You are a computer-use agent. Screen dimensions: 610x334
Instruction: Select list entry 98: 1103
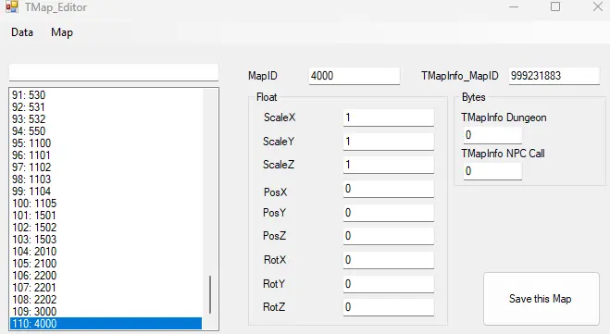point(106,179)
